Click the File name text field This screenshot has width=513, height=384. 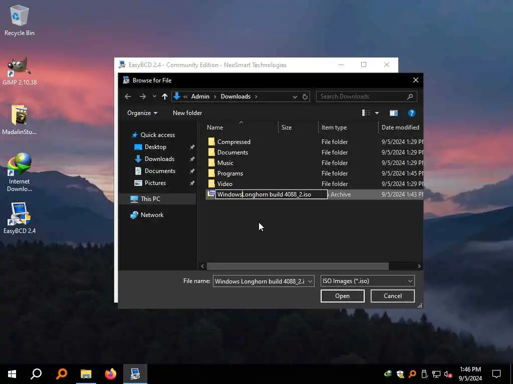260,281
